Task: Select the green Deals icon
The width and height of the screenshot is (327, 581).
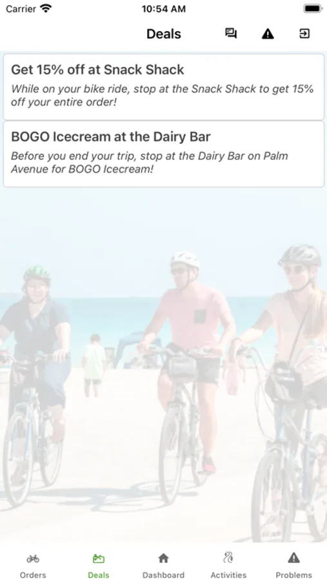Action: point(99,558)
